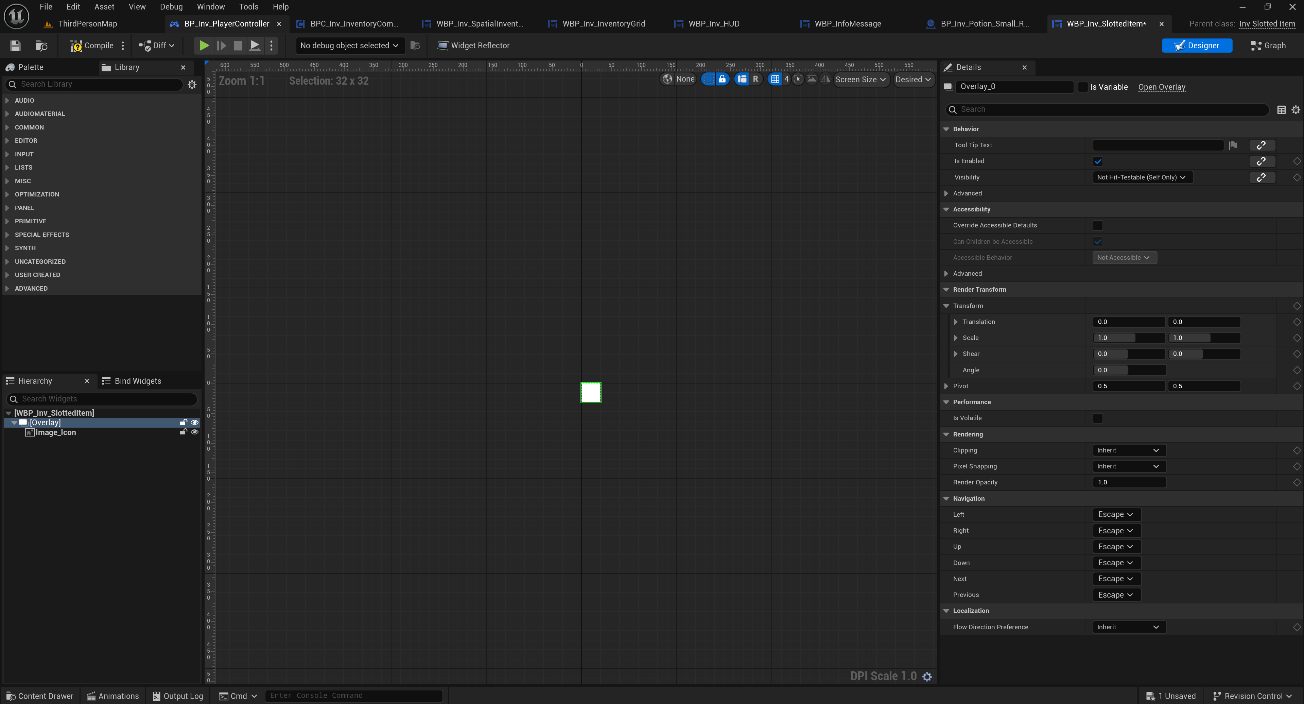Click the Render Opacity value slider

(x=1129, y=482)
